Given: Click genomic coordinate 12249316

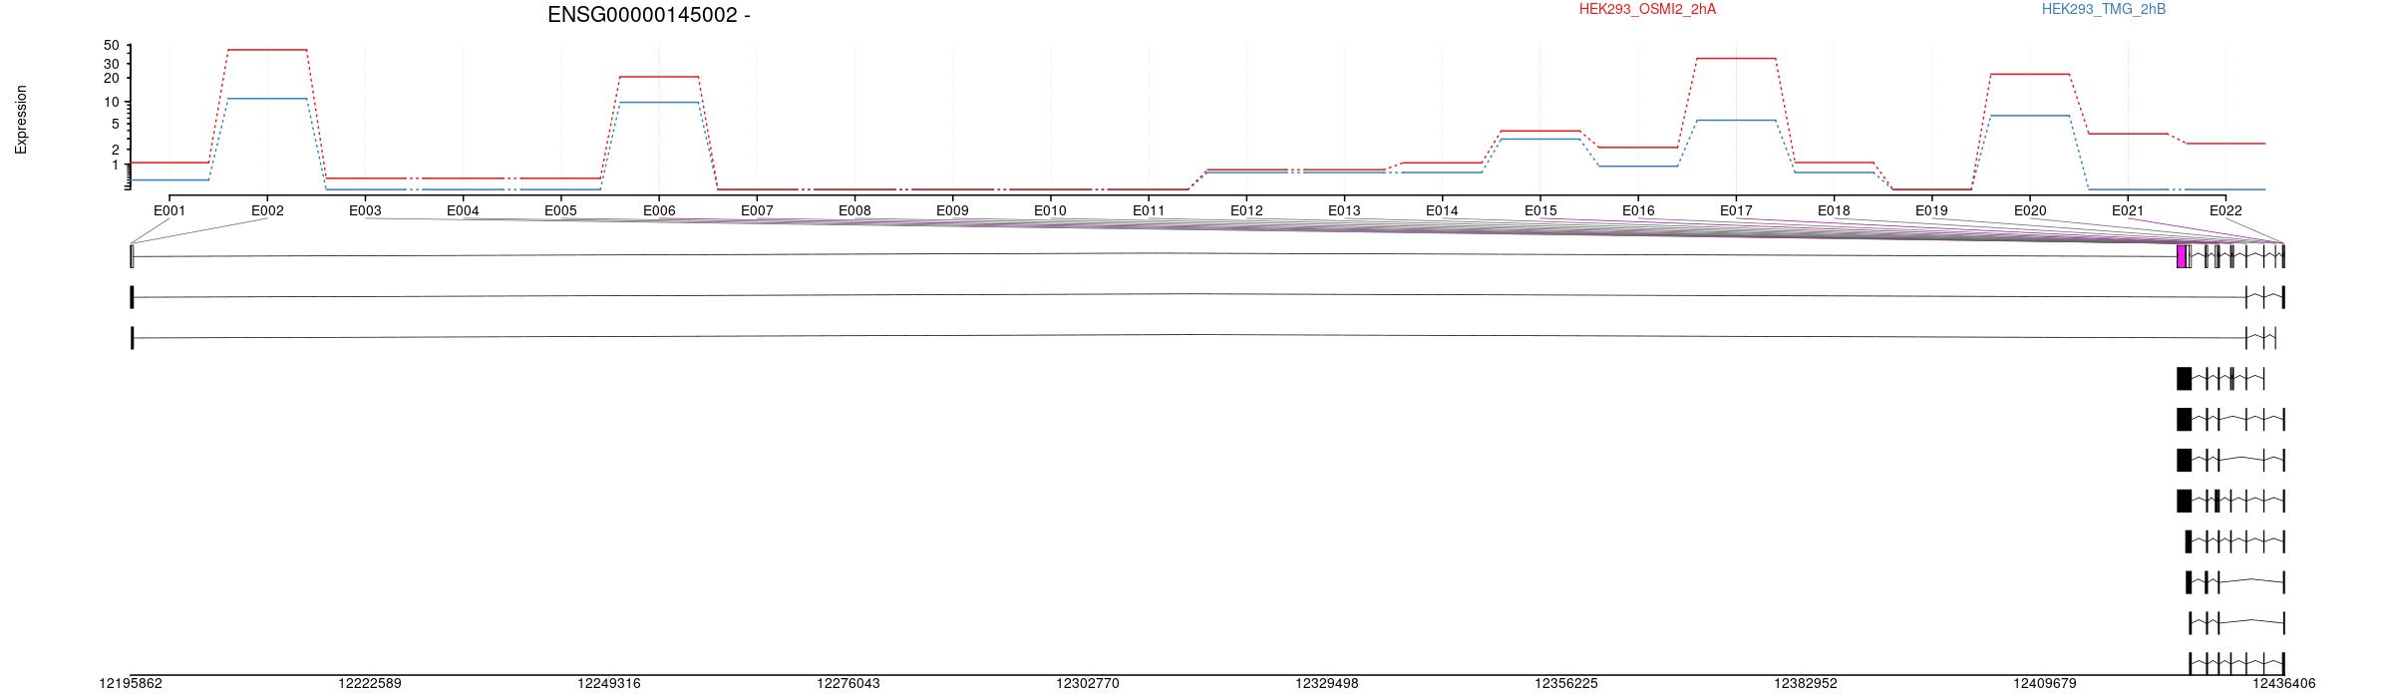Looking at the screenshot, I should (x=609, y=684).
